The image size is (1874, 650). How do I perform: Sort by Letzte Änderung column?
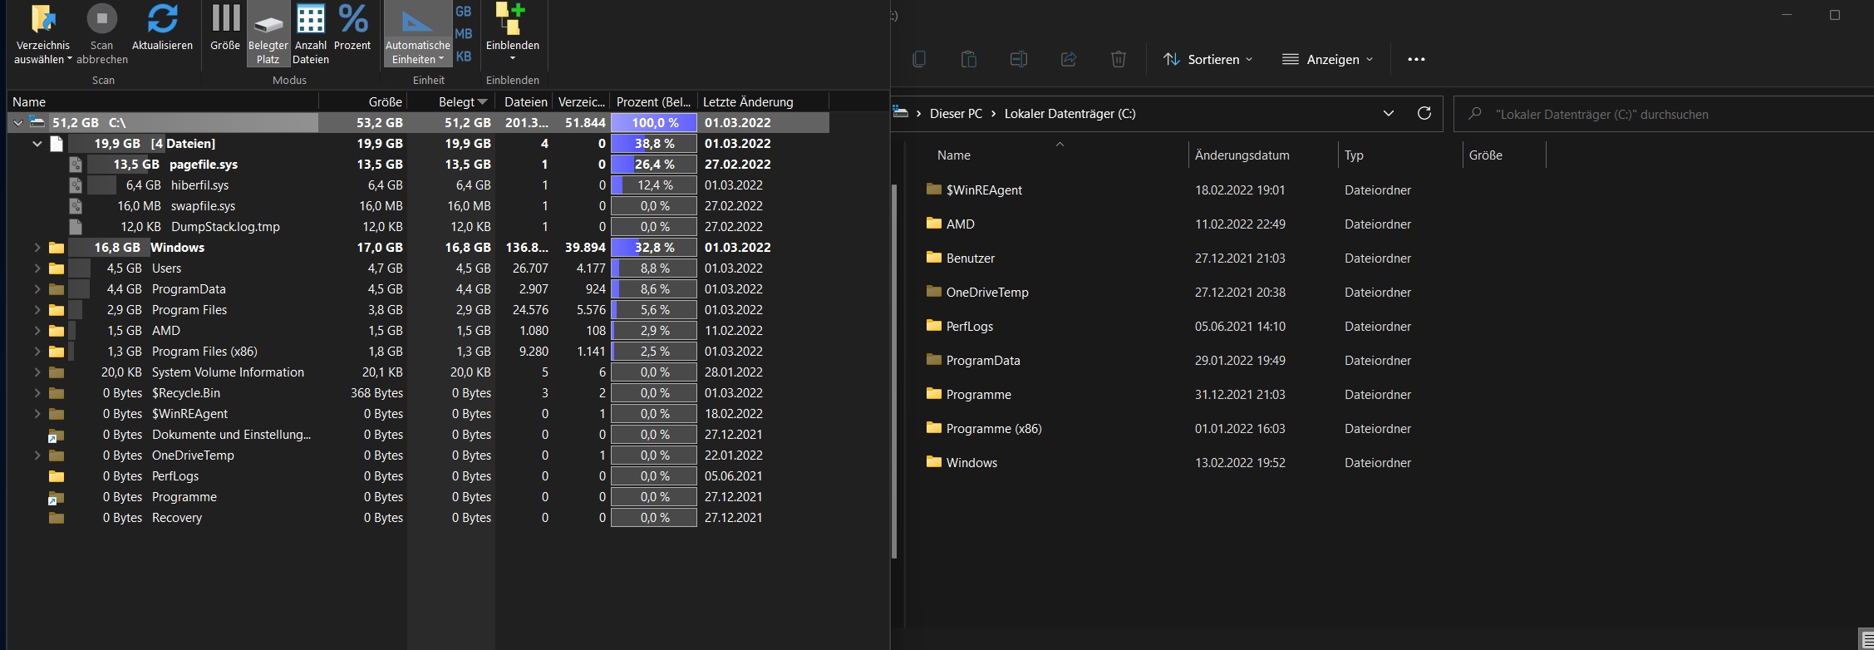(763, 102)
